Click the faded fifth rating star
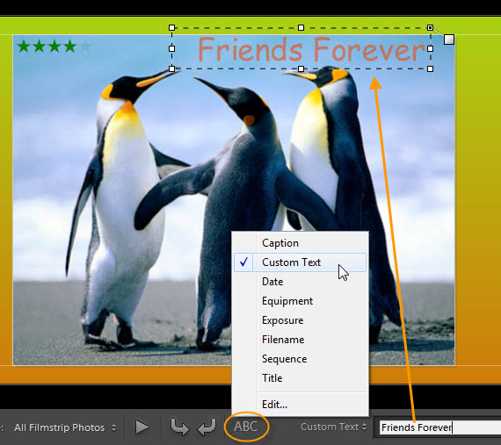Viewport: 501px width, 445px height. [x=85, y=47]
